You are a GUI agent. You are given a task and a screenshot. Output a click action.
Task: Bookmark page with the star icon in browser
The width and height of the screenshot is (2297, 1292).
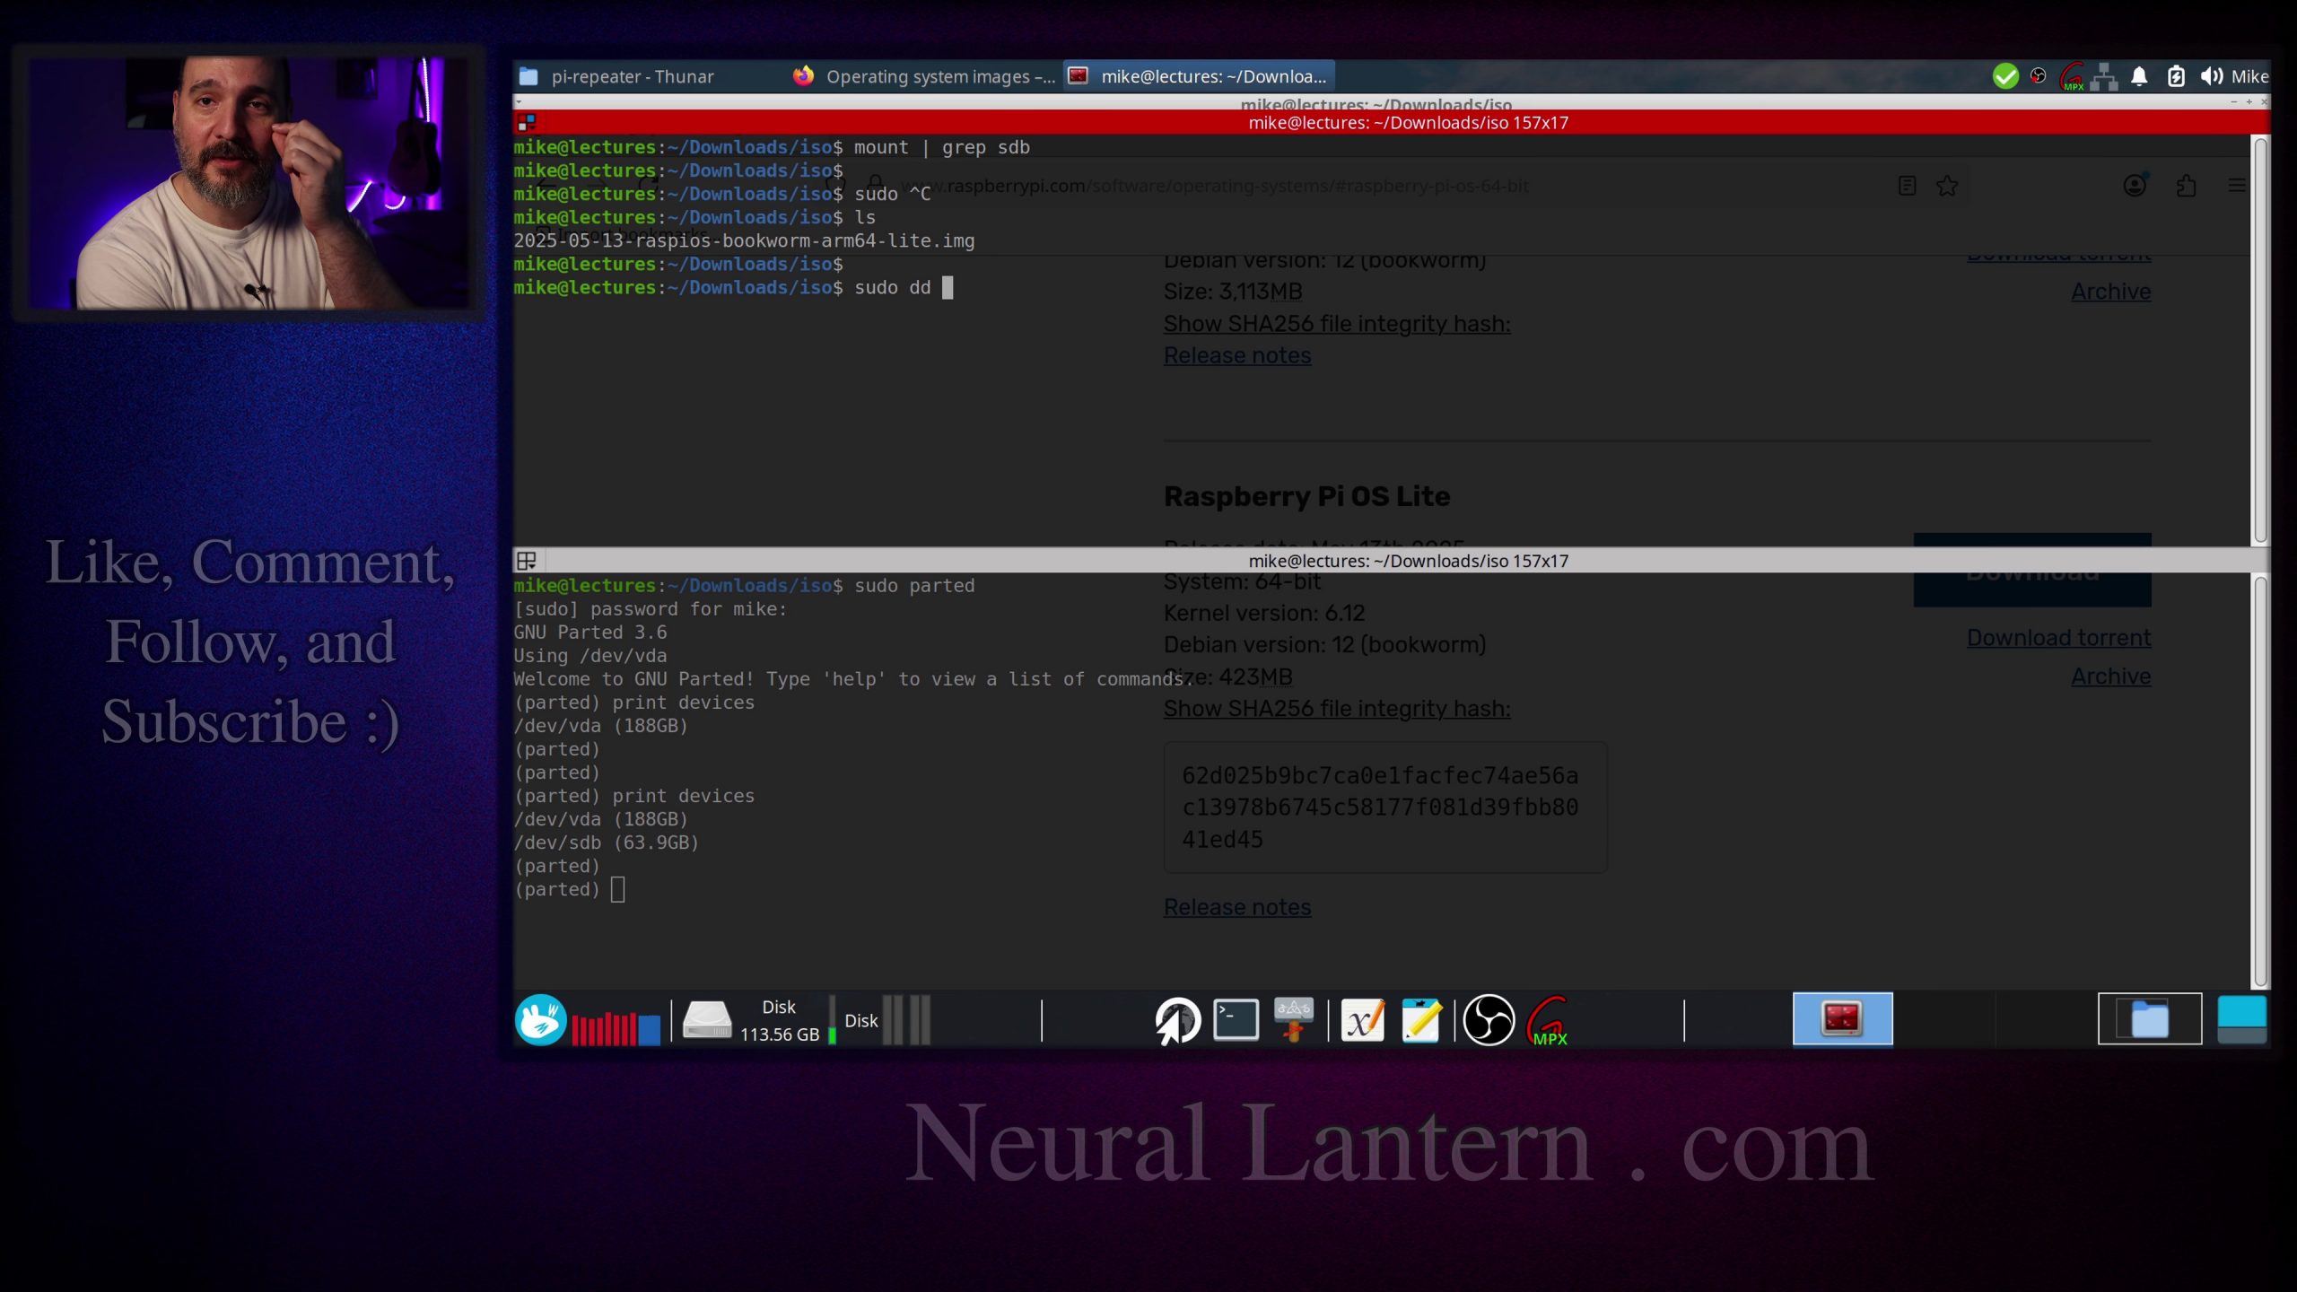pyautogui.click(x=1947, y=186)
